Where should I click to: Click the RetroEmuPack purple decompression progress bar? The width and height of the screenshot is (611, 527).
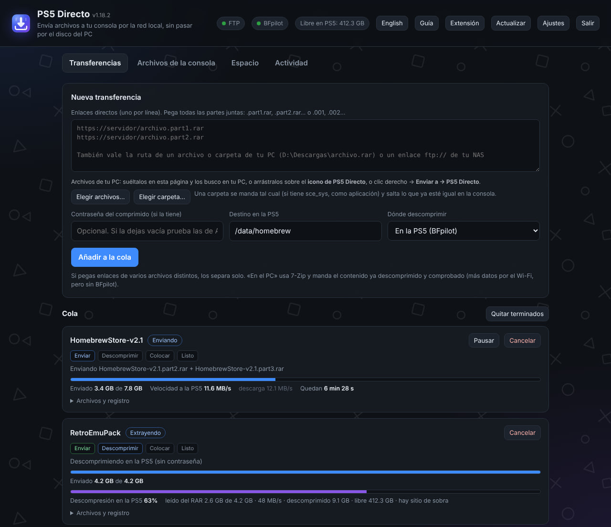click(305, 492)
